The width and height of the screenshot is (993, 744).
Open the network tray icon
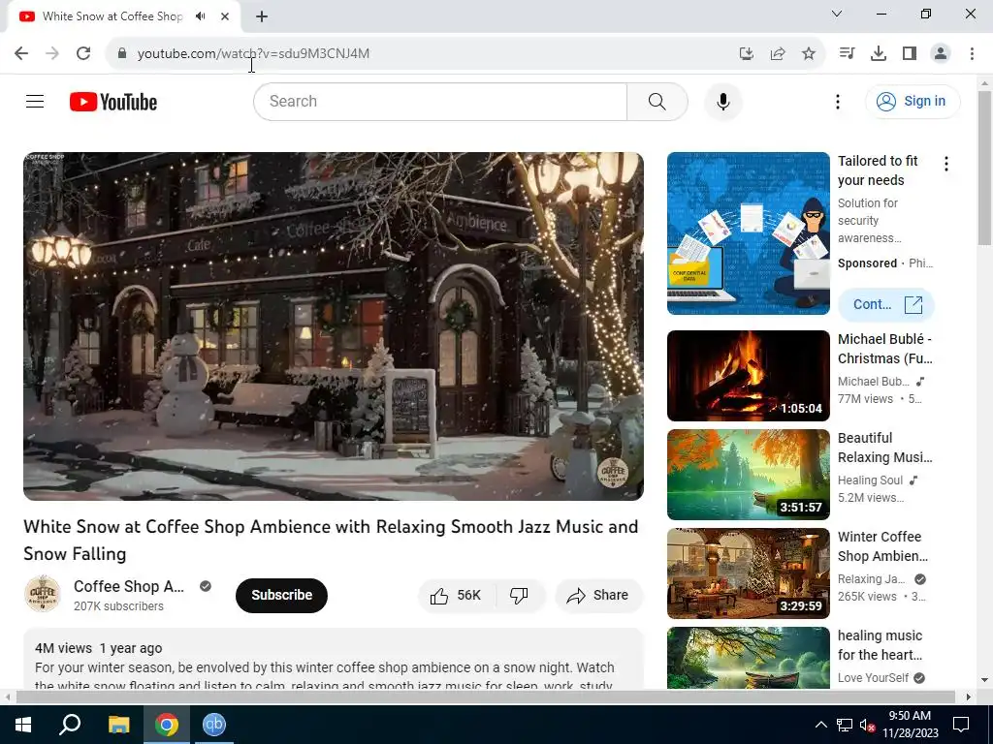coord(845,725)
